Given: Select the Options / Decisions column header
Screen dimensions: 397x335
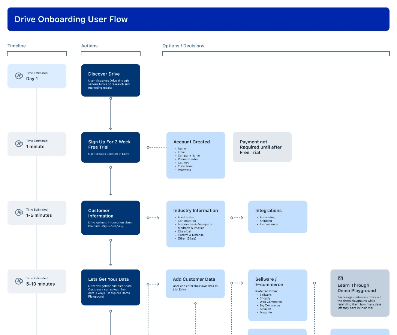Looking at the screenshot, I should [183, 46].
